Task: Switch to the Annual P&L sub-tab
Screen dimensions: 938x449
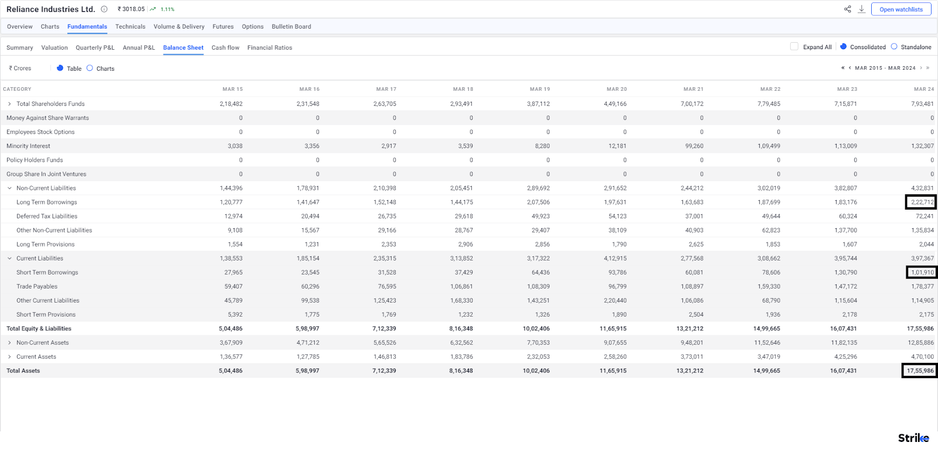Action: (139, 47)
